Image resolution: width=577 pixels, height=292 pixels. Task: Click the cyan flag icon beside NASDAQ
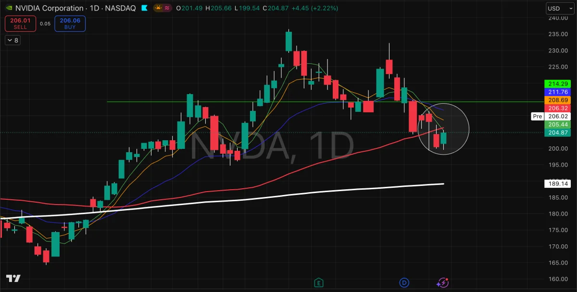(x=144, y=8)
